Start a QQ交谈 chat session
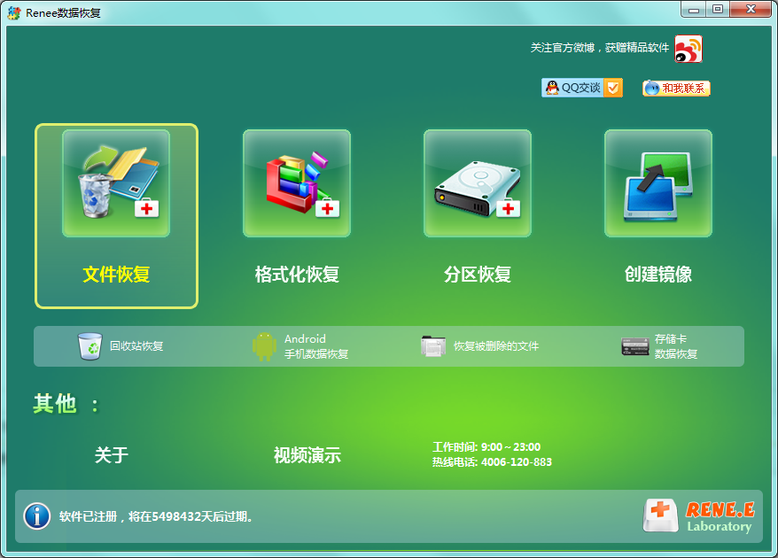Viewport: 778px width, 558px height. tap(580, 88)
